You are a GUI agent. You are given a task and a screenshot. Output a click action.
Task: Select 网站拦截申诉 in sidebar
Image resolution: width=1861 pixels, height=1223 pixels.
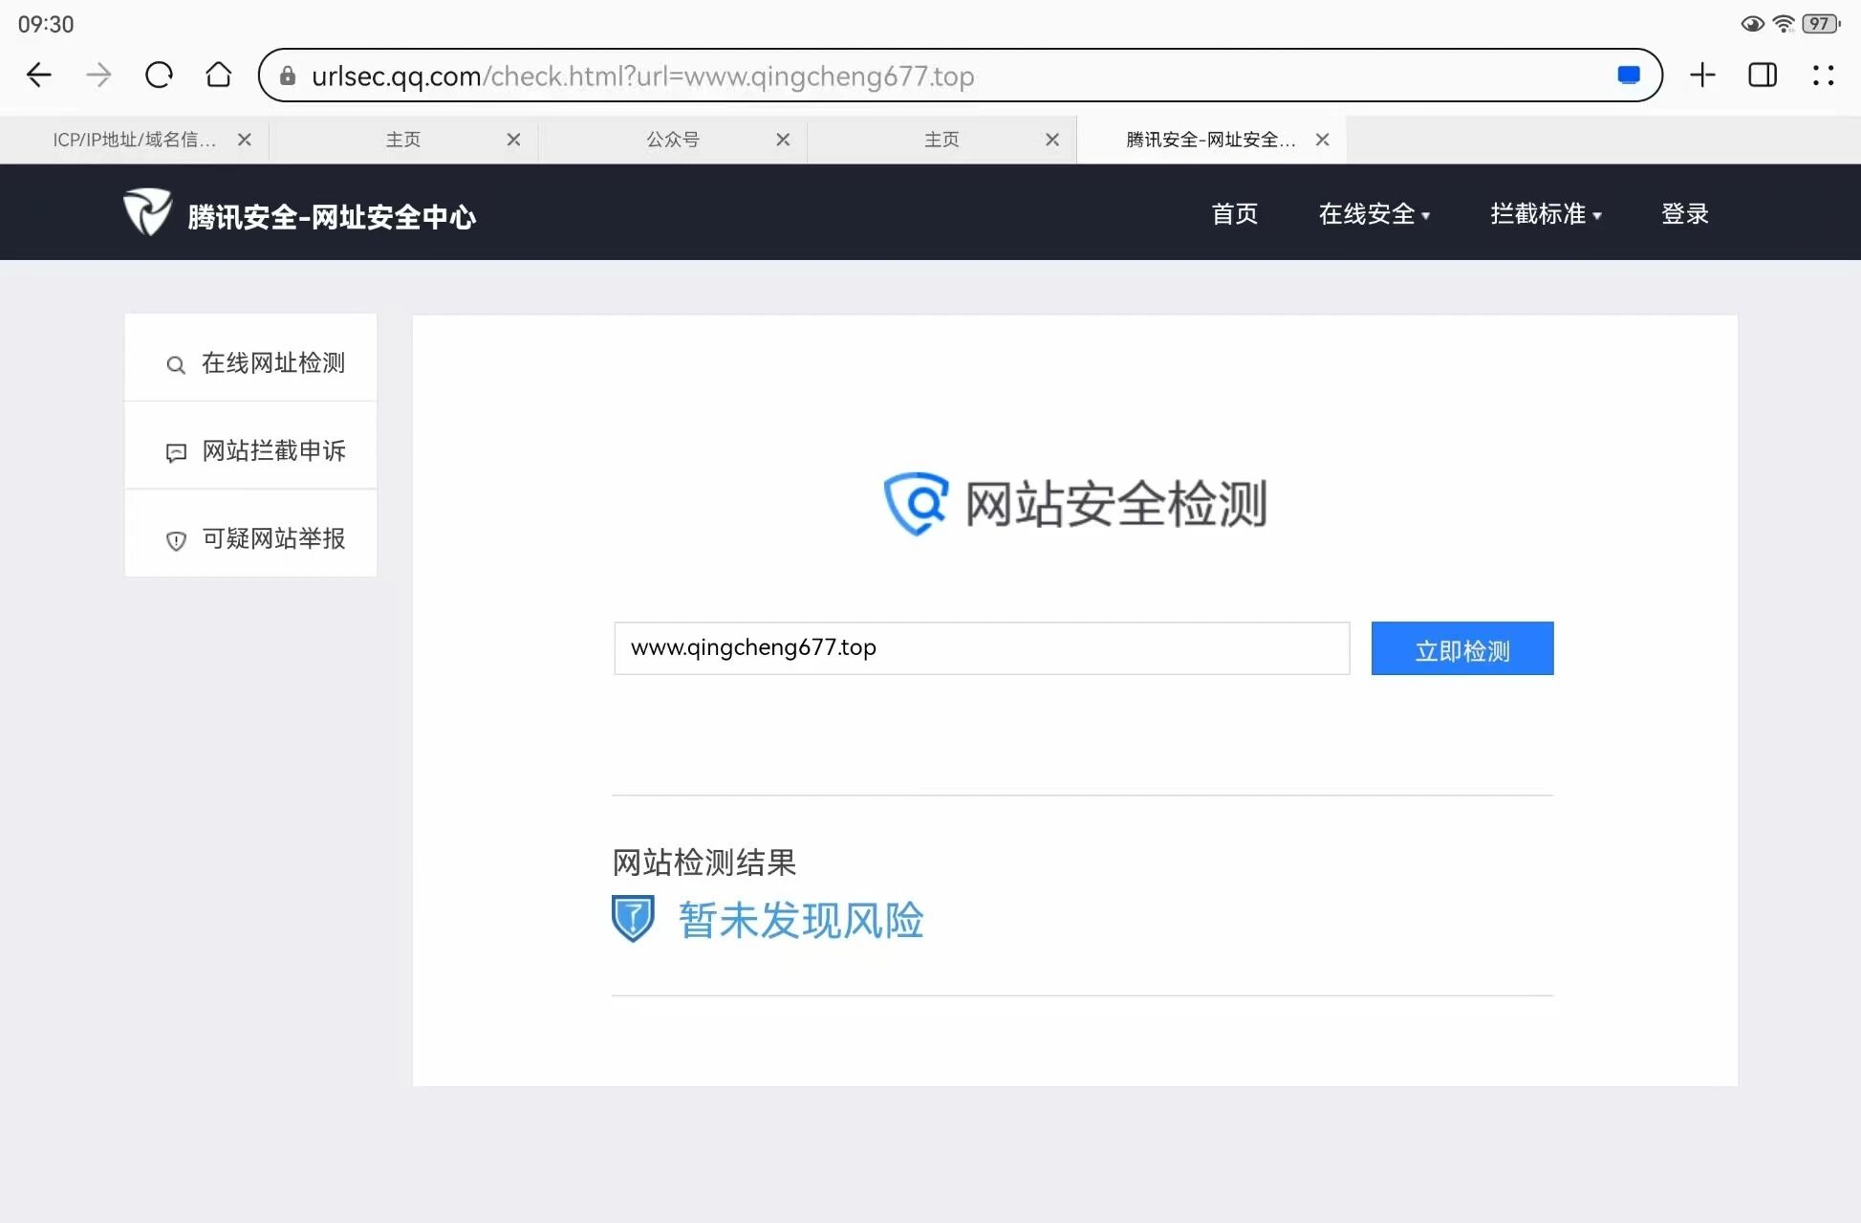[252, 450]
